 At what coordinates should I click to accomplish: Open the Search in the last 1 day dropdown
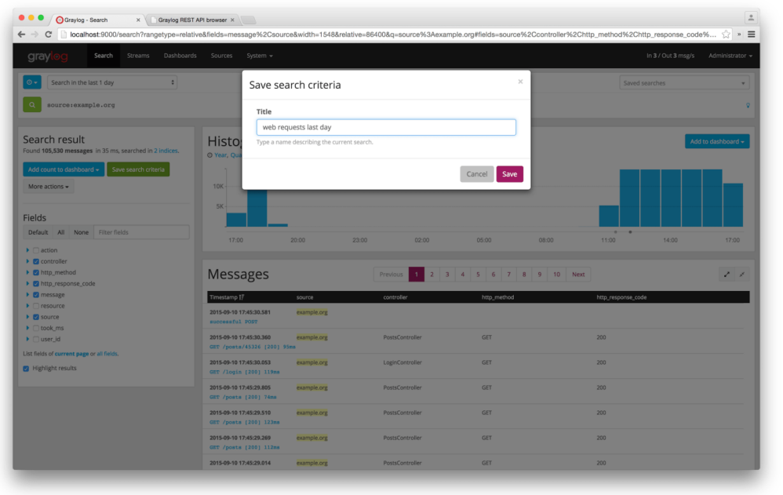[112, 82]
